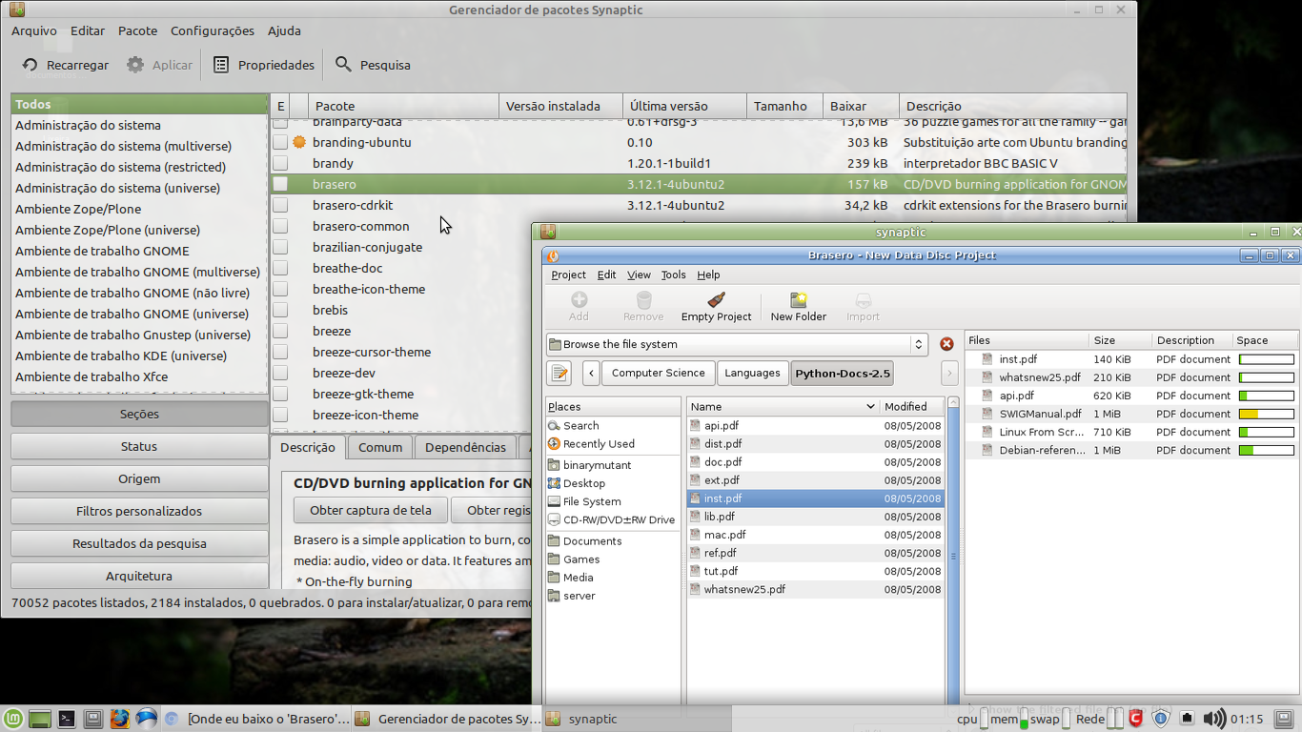Click the Origem filter button
The width and height of the screenshot is (1302, 732).
point(139,478)
